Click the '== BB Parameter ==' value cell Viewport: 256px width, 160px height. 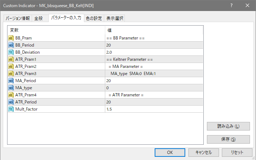point(154,38)
